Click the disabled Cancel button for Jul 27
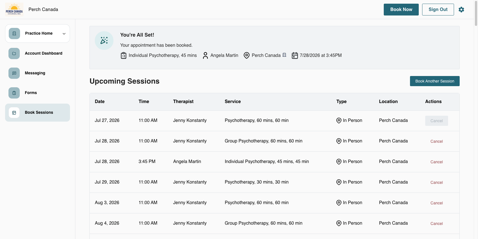 (437, 121)
